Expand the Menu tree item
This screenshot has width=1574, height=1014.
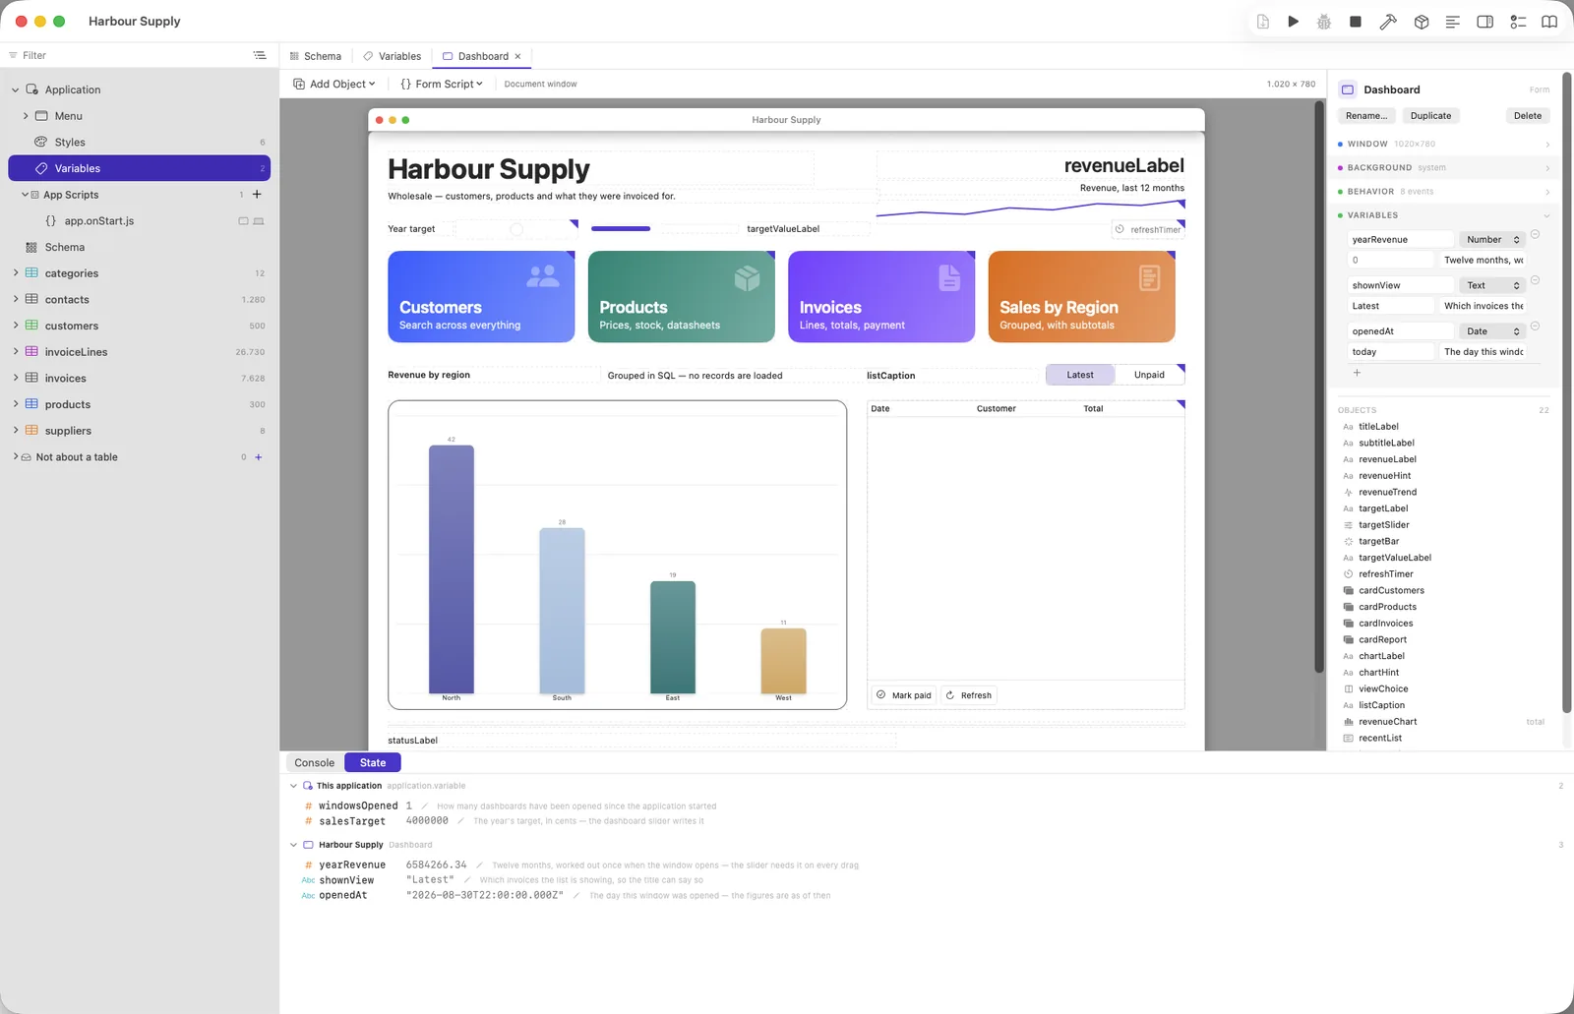[x=26, y=116]
